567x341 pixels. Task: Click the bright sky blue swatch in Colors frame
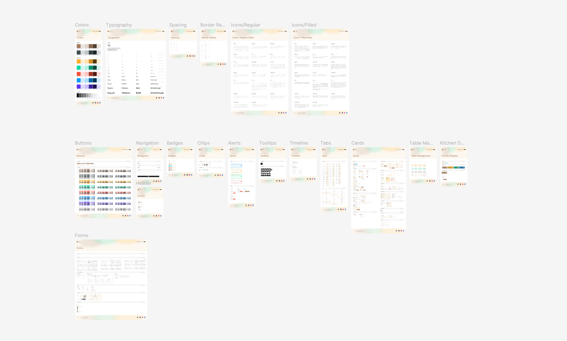pos(79,80)
